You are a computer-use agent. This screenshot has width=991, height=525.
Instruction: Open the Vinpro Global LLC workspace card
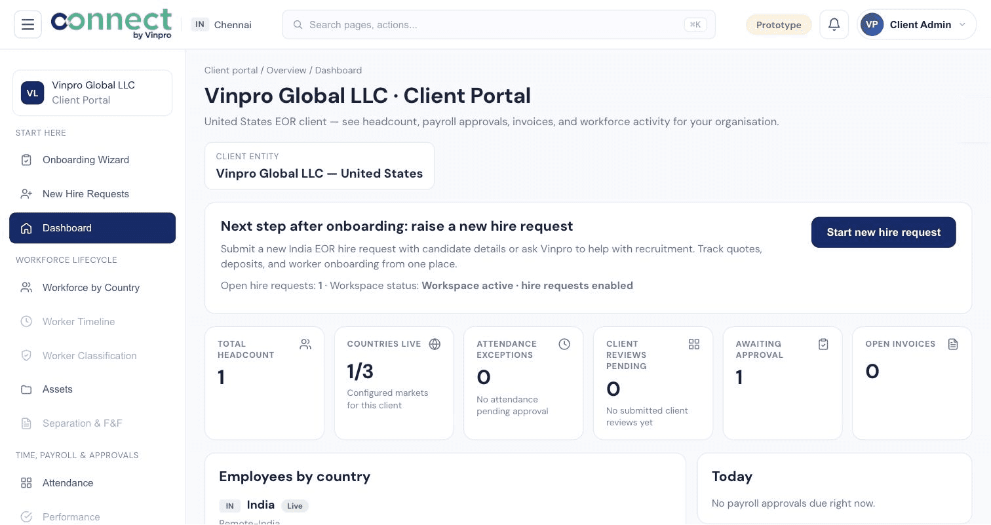[92, 93]
